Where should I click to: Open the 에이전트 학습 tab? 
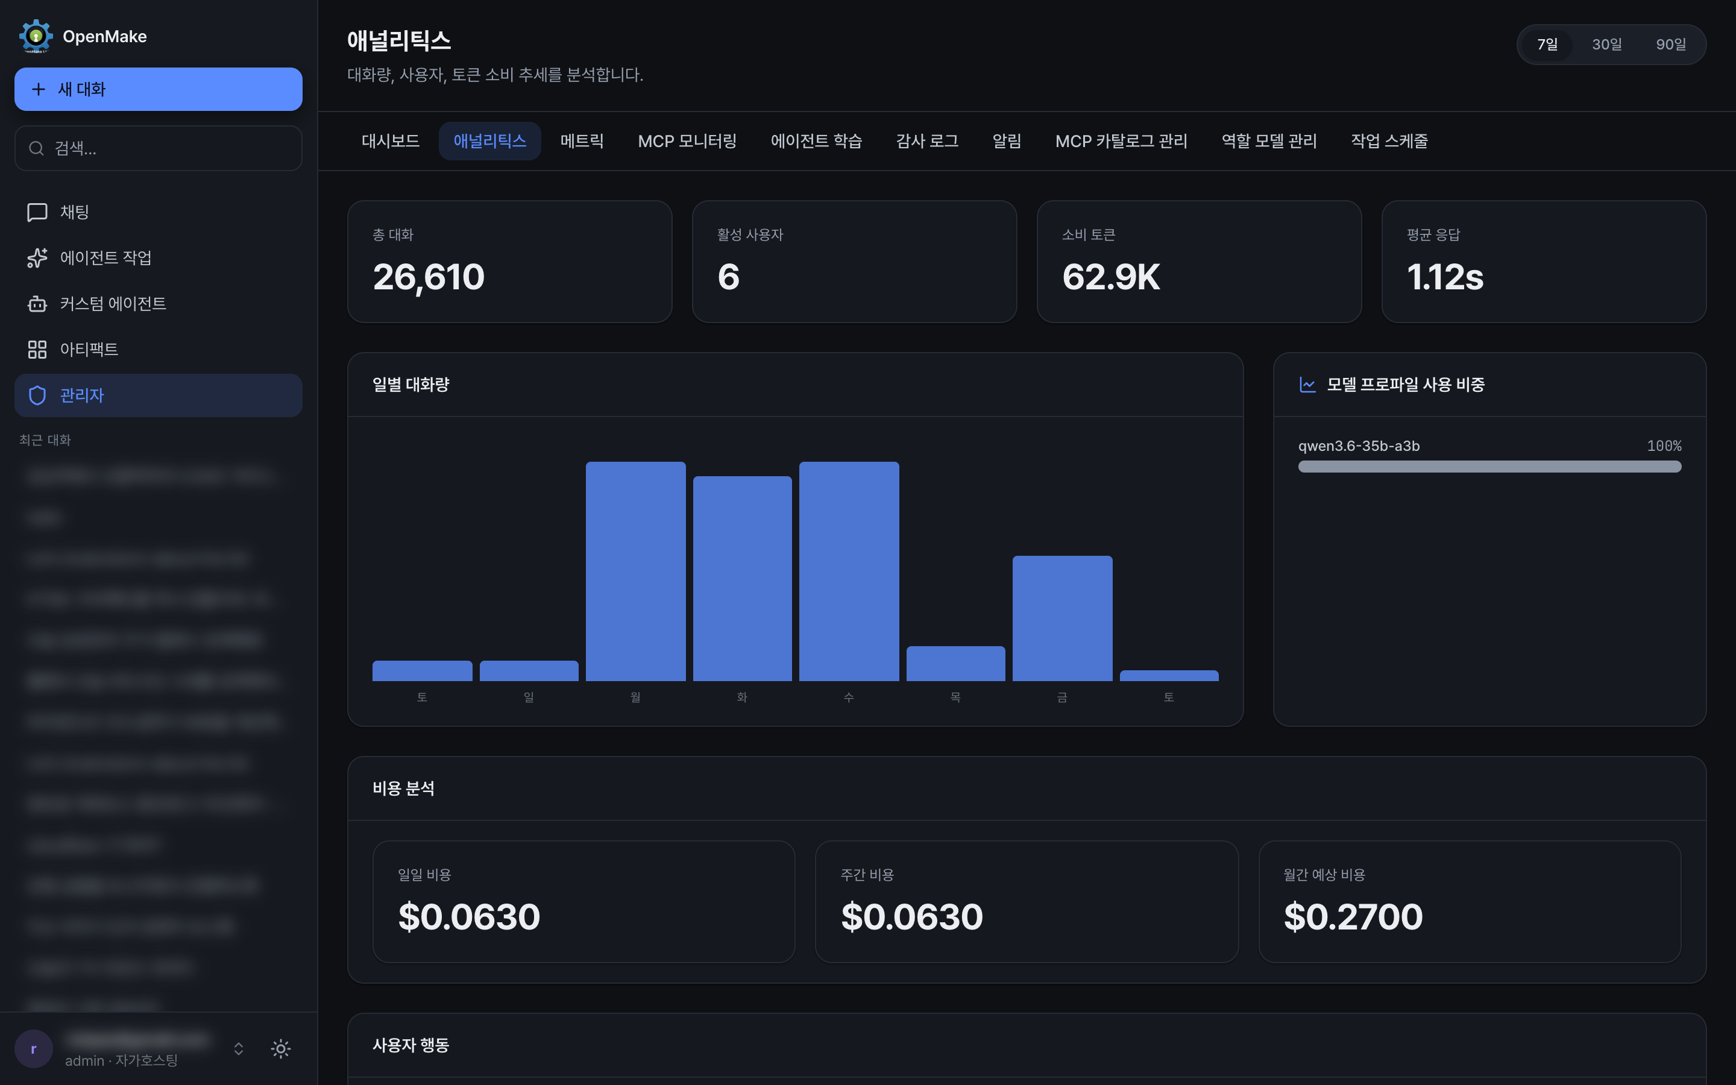click(816, 140)
